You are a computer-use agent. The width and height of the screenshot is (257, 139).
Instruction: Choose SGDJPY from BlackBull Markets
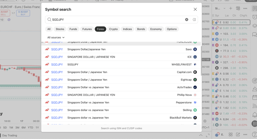[121, 118]
